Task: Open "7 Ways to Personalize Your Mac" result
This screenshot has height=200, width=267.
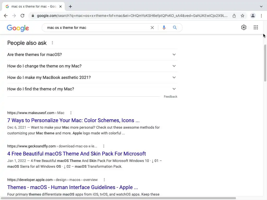Action: (73, 120)
